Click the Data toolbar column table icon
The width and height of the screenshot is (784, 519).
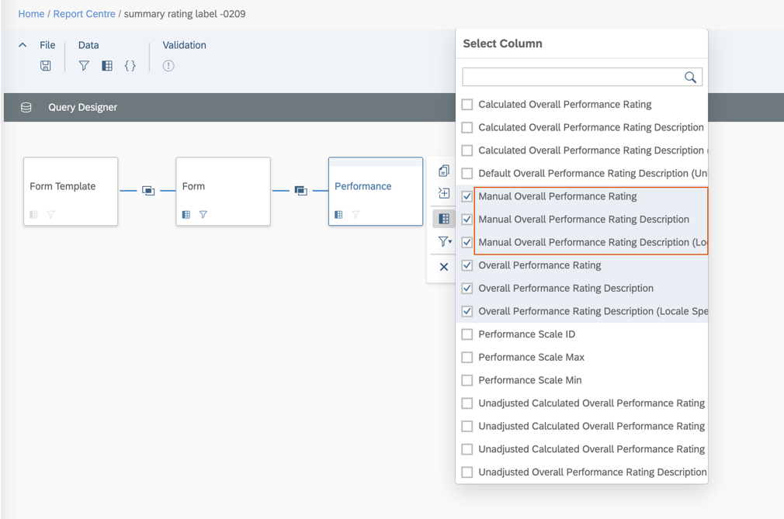pos(107,66)
